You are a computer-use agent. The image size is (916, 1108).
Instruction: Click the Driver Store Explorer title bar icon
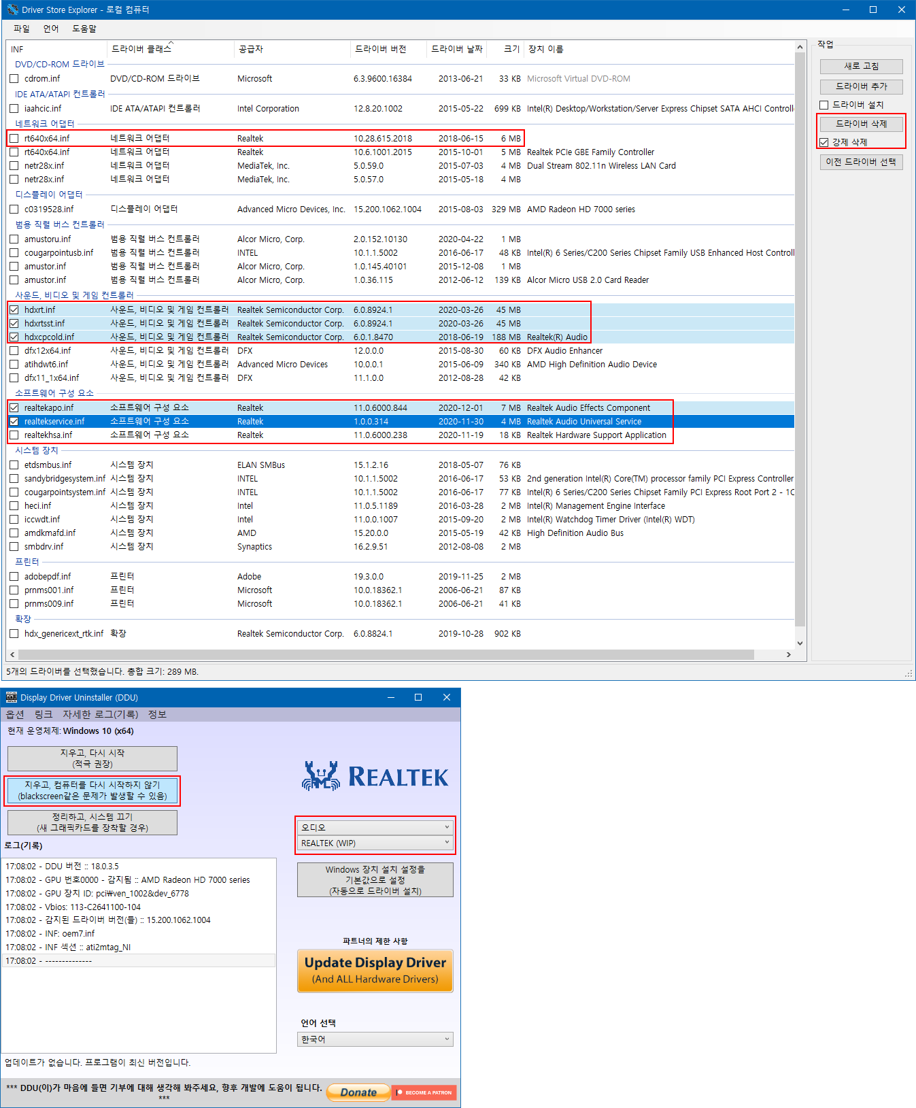(x=12, y=10)
